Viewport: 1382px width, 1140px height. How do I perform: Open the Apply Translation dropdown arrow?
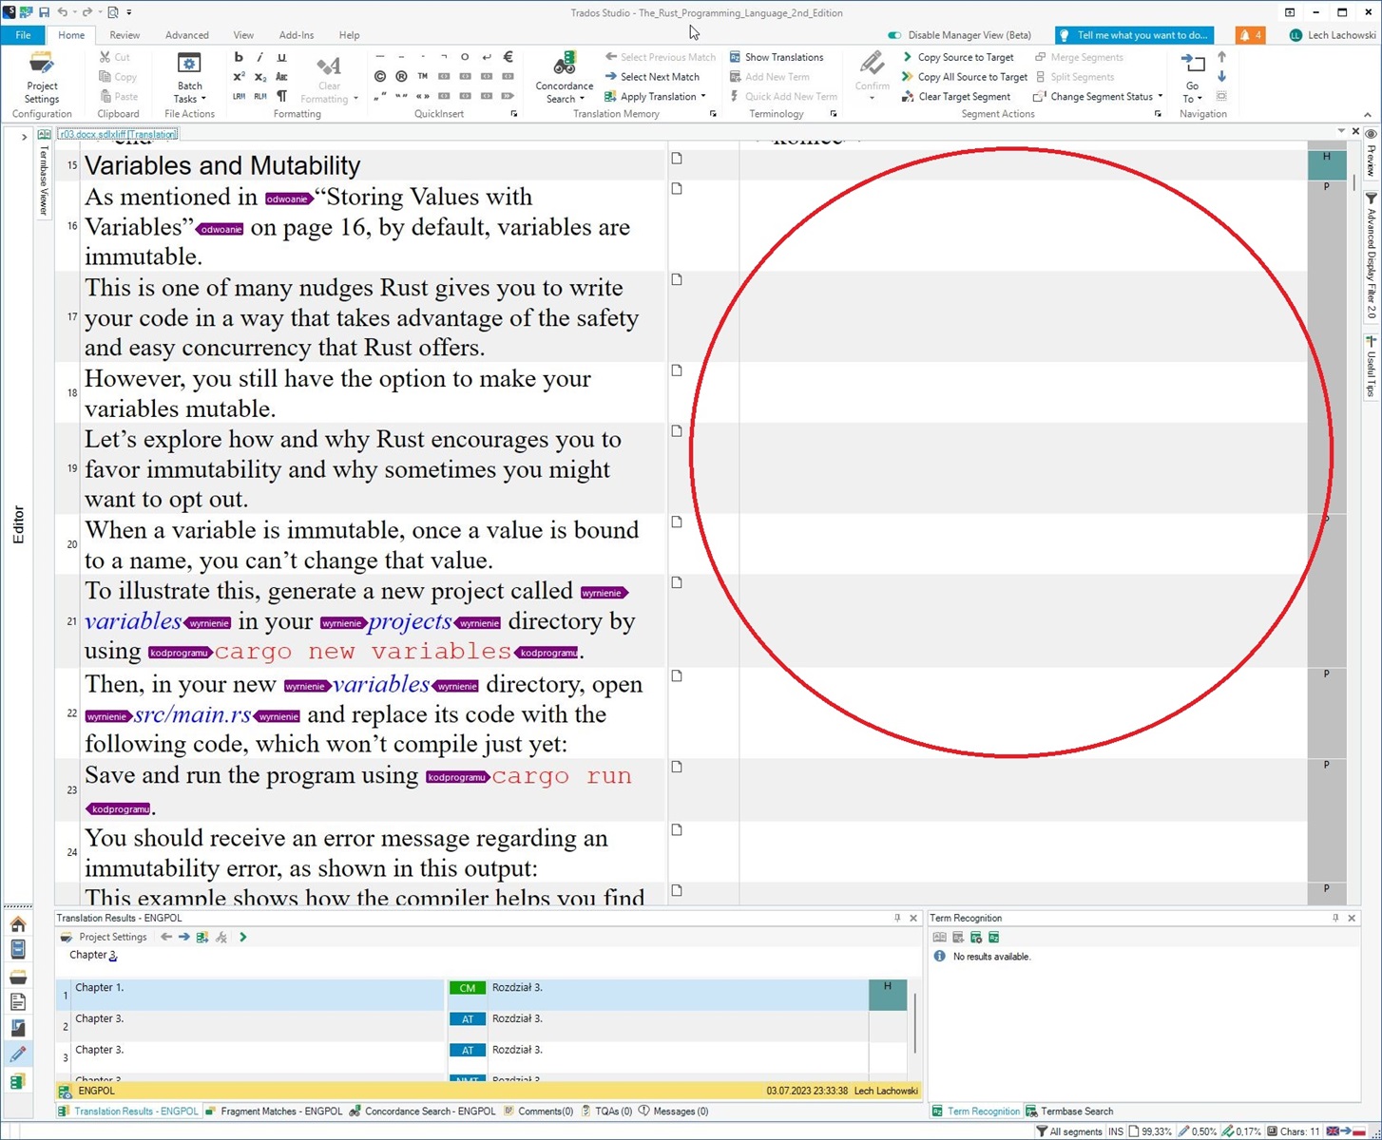(x=703, y=96)
